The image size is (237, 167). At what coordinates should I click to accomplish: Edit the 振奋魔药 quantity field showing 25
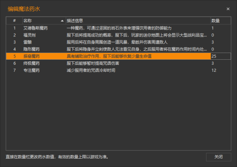221,56
